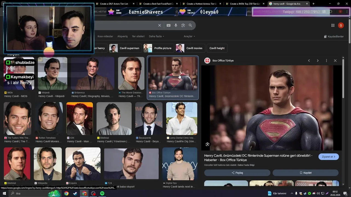
Task: Open the Daha Fazla Bilgi link
Action: [246, 165]
